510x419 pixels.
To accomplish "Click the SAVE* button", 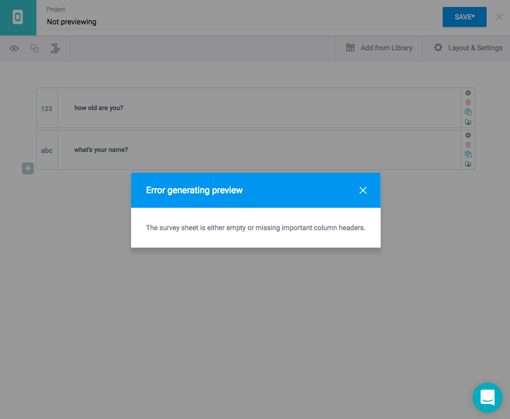I will (x=464, y=16).
